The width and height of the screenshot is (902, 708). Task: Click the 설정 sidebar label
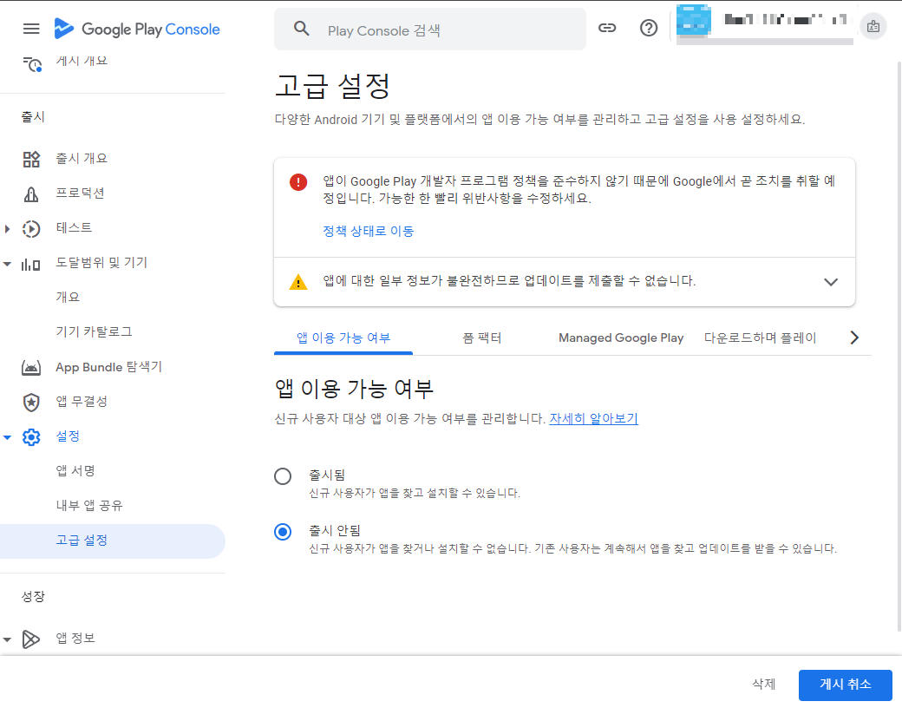[68, 436]
